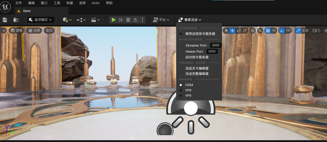Click 启动信令服务器 to launch signalling server
327x142 pixels.
point(197,57)
